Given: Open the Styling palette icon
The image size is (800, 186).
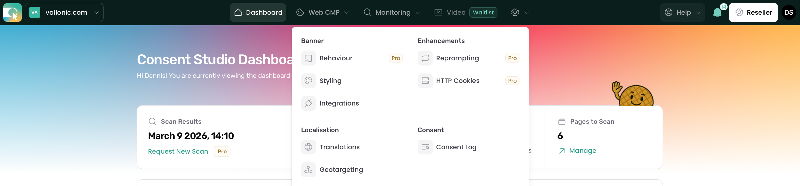Looking at the screenshot, I should [308, 81].
